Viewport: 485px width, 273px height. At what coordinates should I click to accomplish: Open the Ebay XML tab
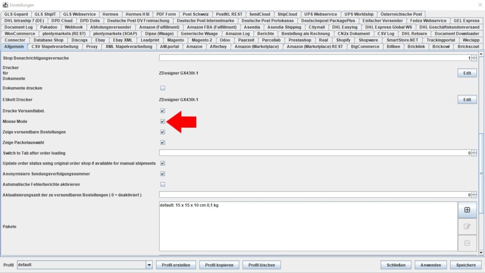tap(123, 40)
